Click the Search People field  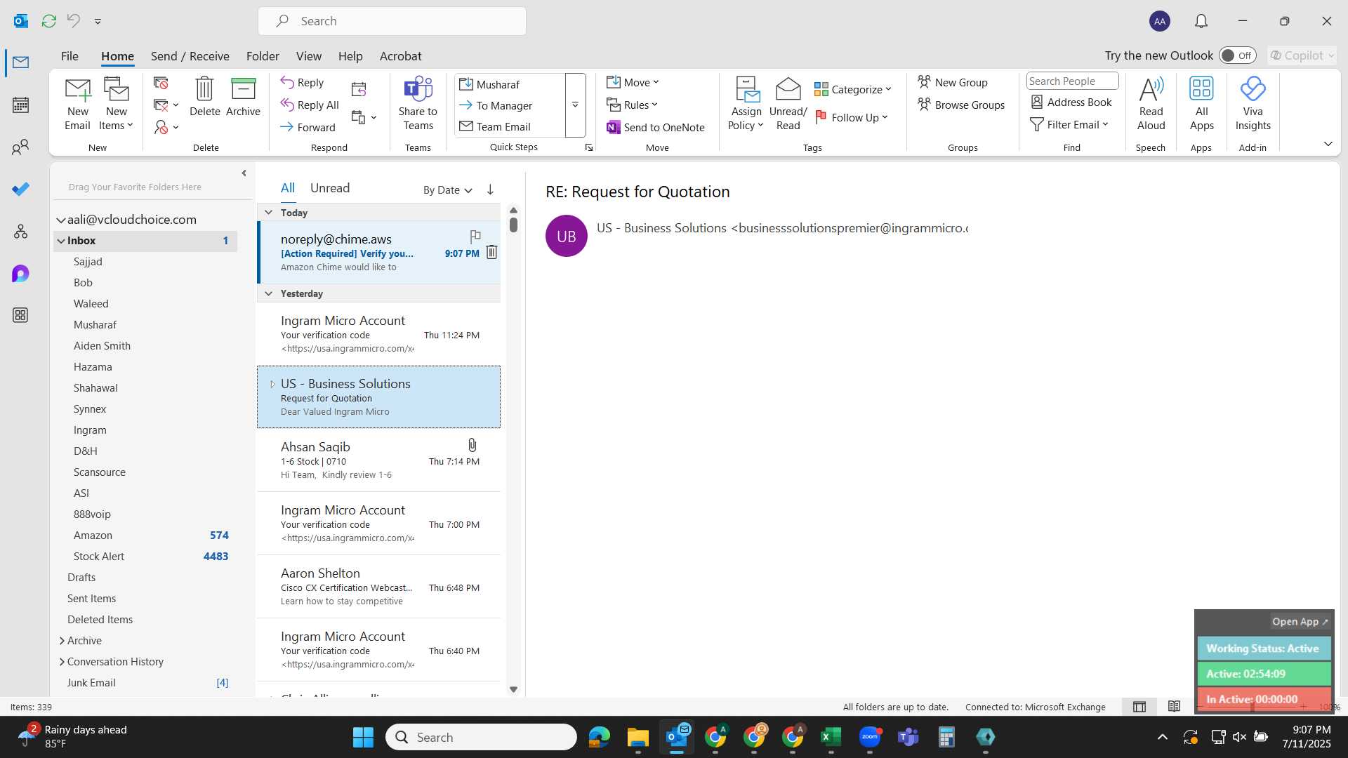1072,81
